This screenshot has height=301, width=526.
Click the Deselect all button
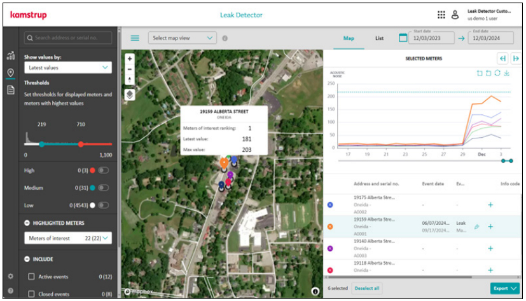(x=366, y=288)
